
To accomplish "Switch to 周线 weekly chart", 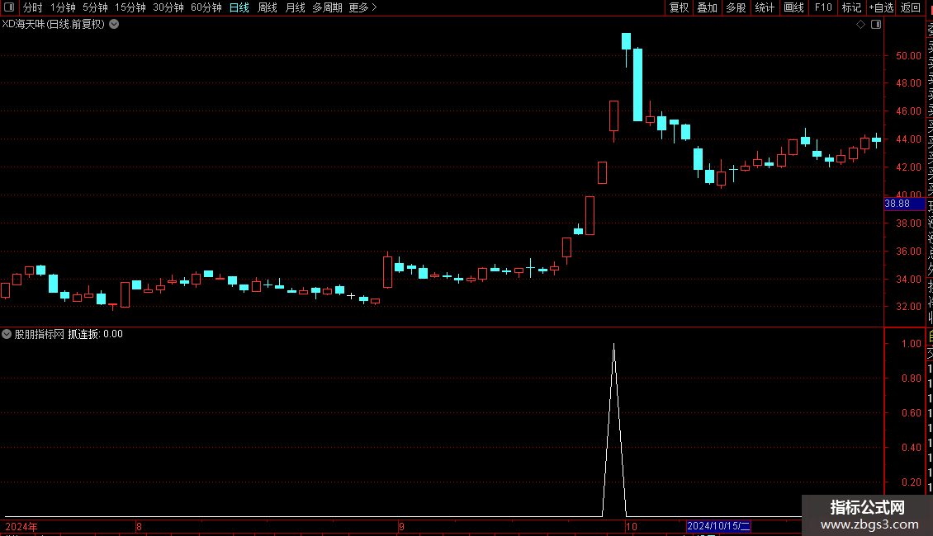I will click(x=268, y=7).
